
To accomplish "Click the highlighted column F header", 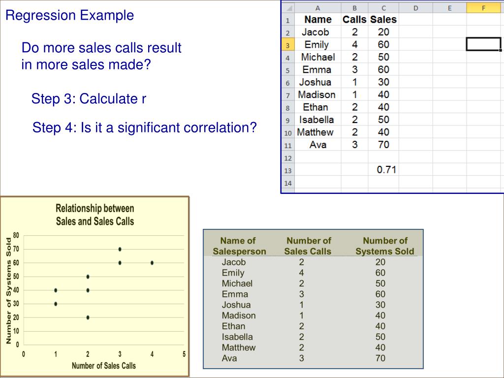I will 483,8.
